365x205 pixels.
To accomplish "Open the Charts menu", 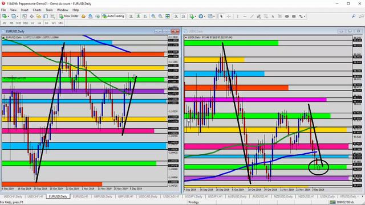I will click(x=36, y=10).
